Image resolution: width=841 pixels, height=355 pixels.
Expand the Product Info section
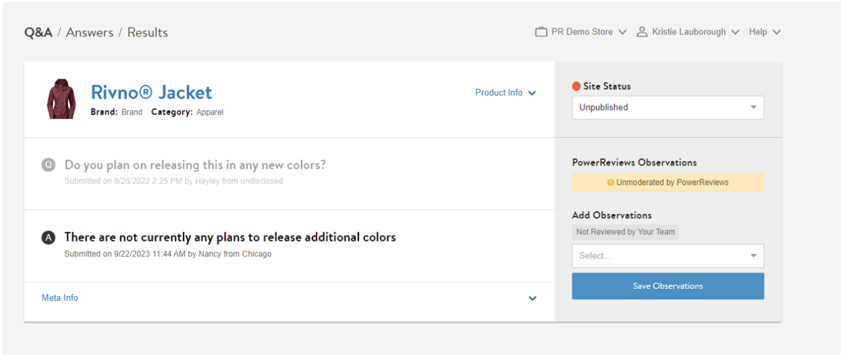pos(506,92)
